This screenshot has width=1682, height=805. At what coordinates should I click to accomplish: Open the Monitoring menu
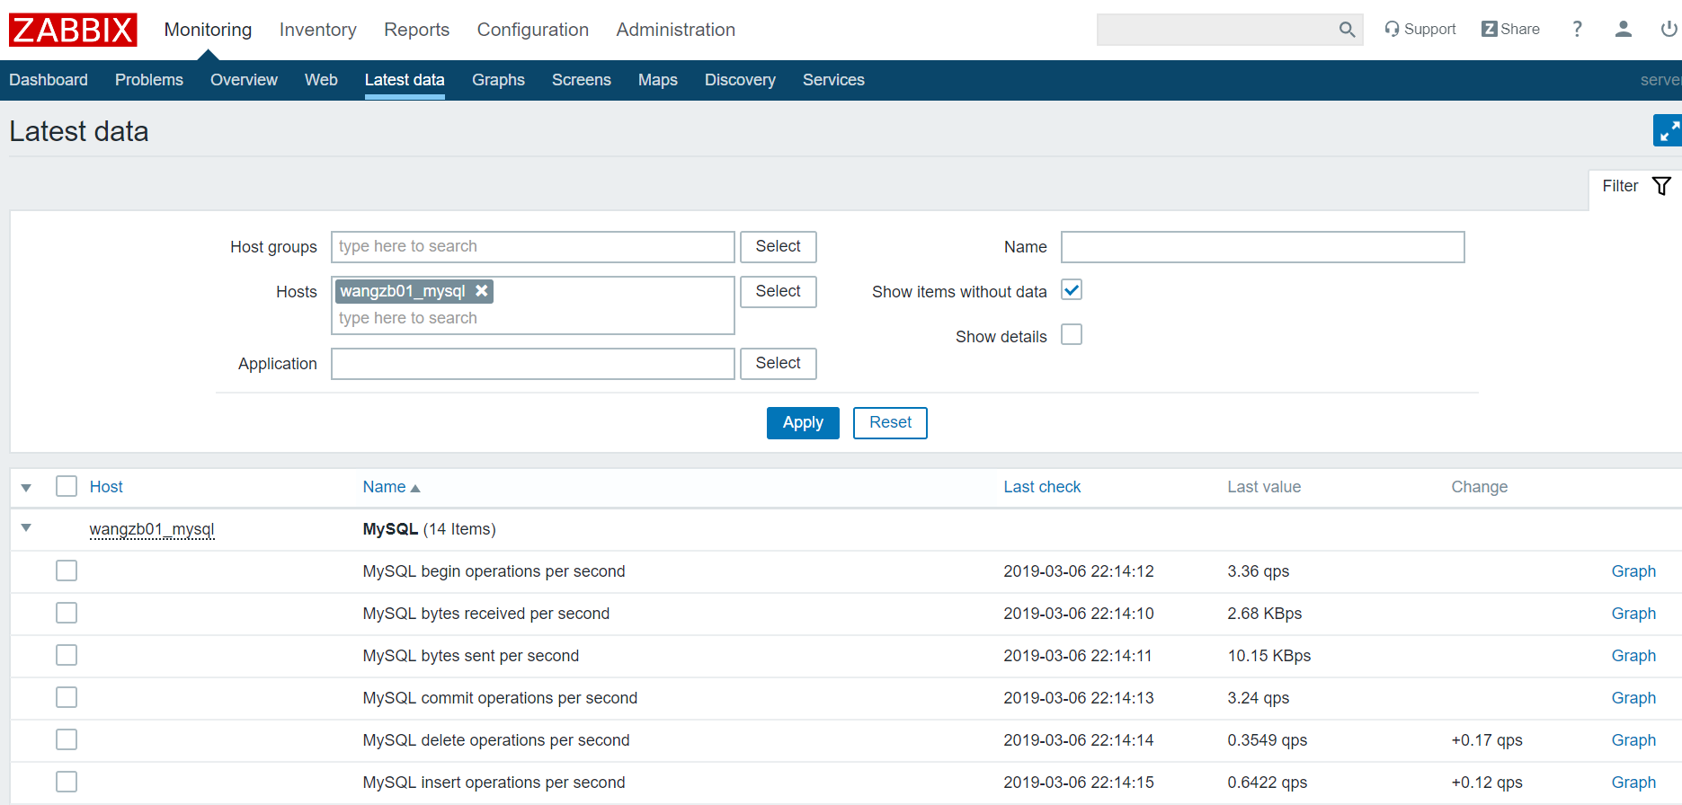(x=208, y=30)
